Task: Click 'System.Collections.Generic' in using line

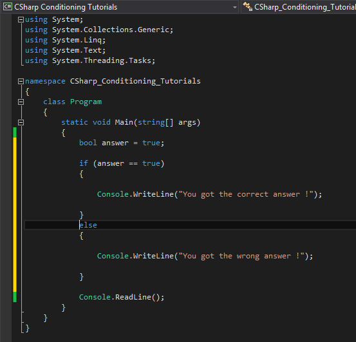Action: click(111, 30)
